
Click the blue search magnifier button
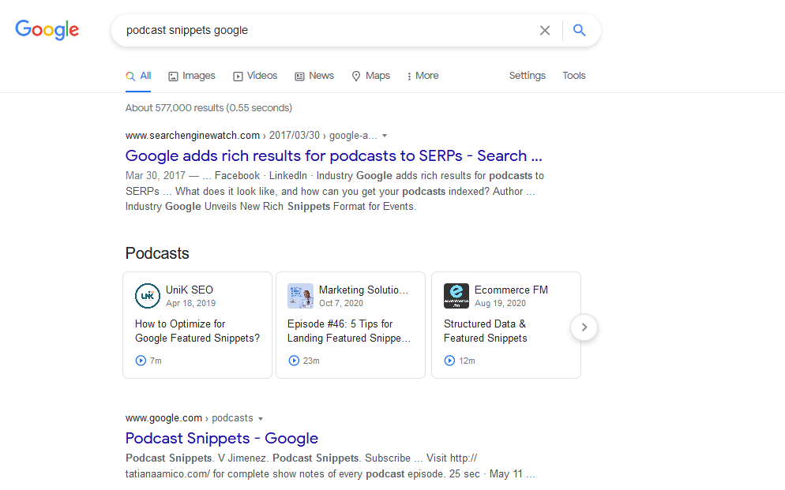[x=579, y=31]
